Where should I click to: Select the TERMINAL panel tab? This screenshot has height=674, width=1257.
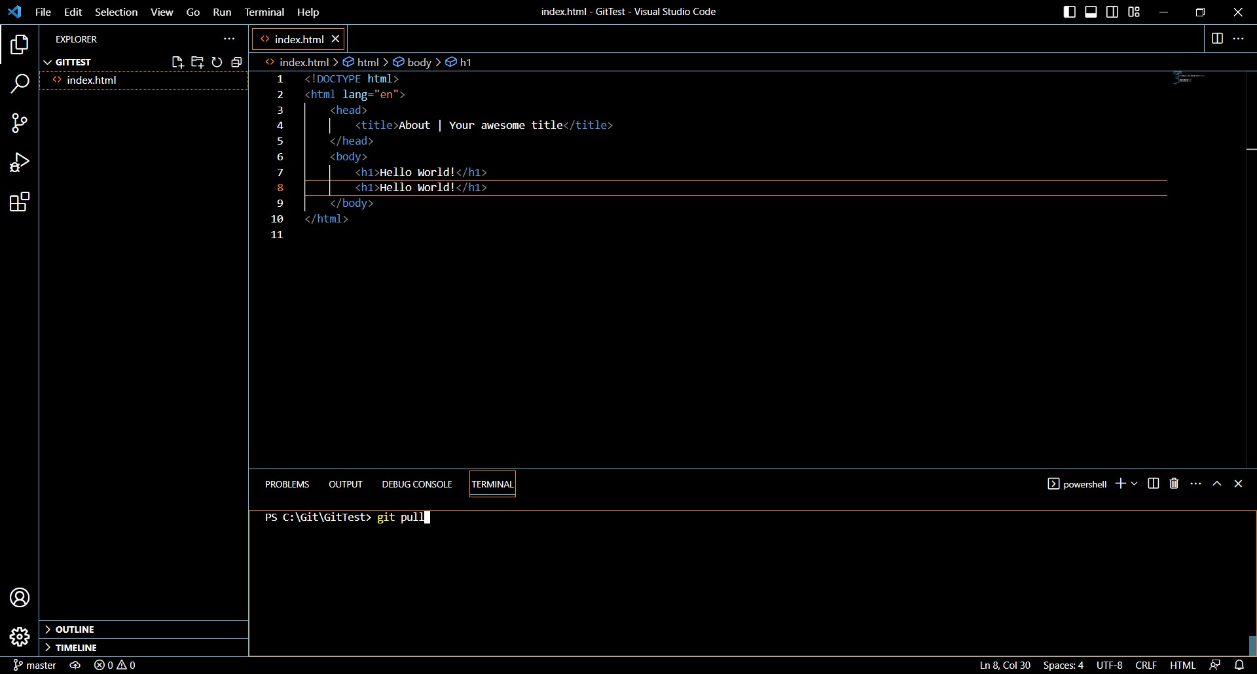(x=492, y=484)
